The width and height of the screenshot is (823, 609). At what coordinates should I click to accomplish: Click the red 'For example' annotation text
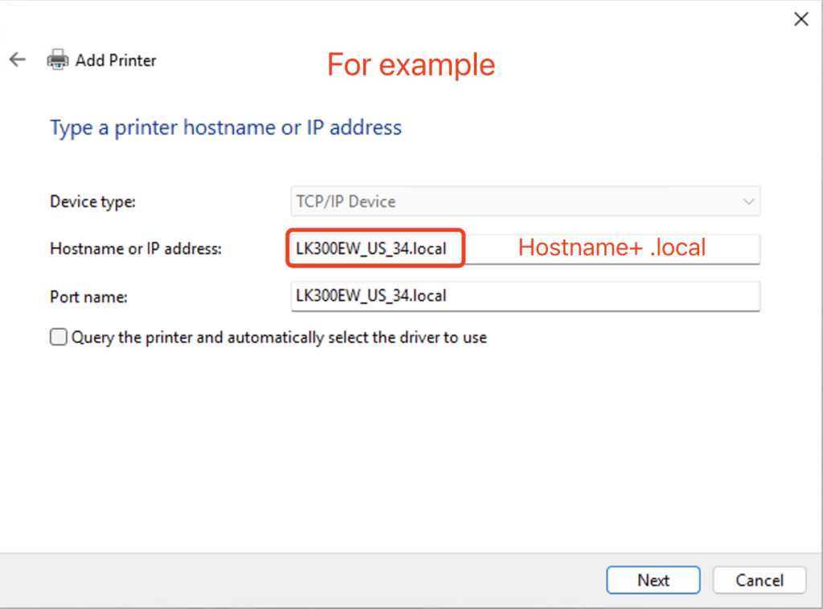(411, 64)
